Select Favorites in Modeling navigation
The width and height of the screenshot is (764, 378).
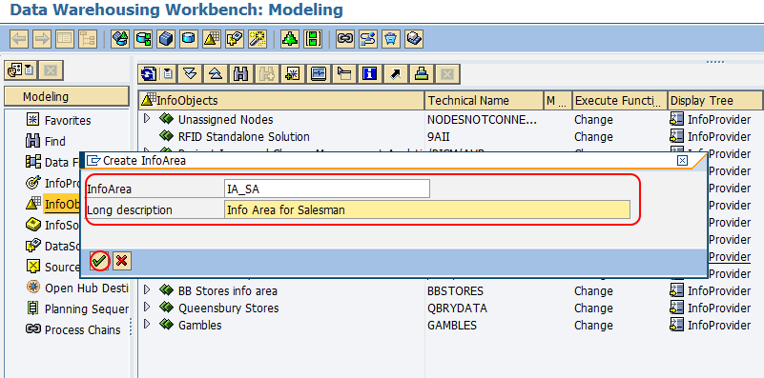tap(68, 120)
